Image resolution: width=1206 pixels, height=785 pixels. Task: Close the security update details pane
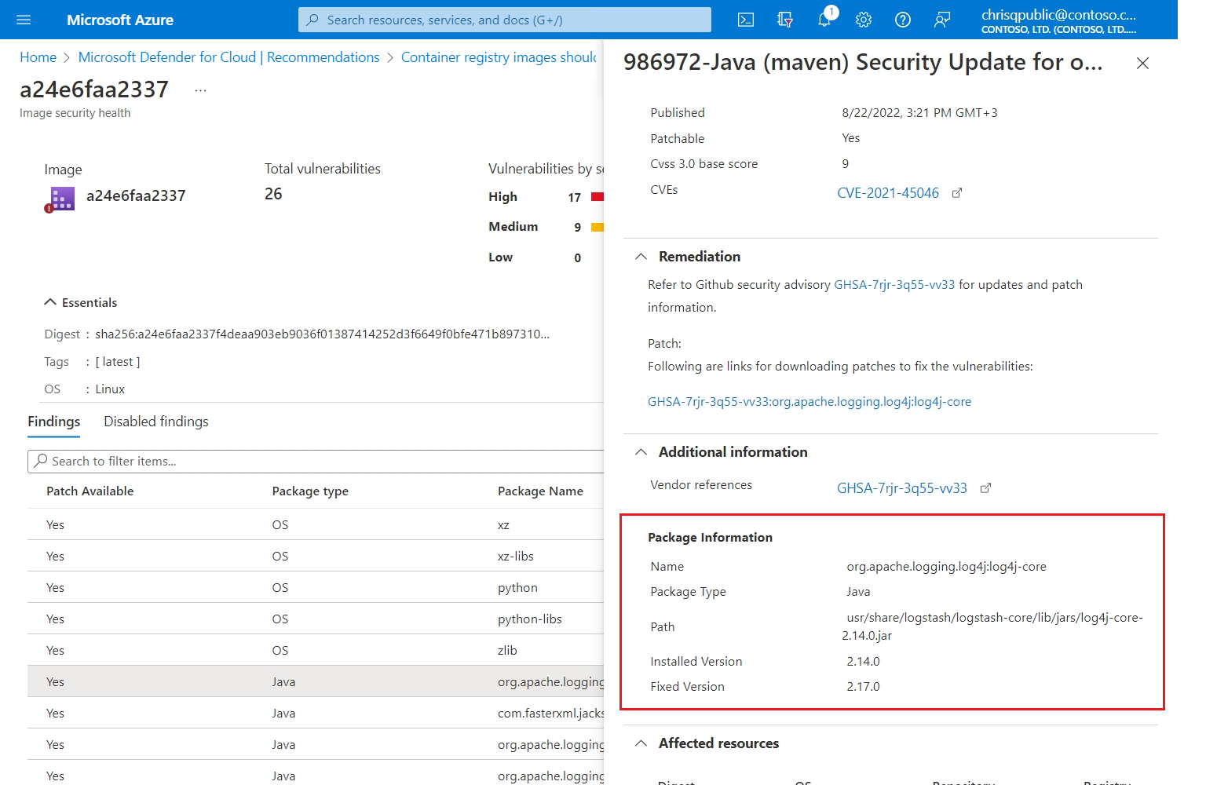pyautogui.click(x=1142, y=64)
